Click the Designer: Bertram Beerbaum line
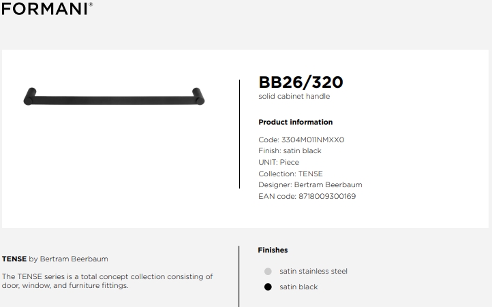Viewport: 492px width, 307px height. (310, 184)
